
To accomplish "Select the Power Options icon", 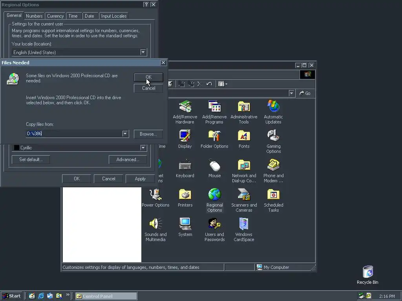I will tap(155, 198).
